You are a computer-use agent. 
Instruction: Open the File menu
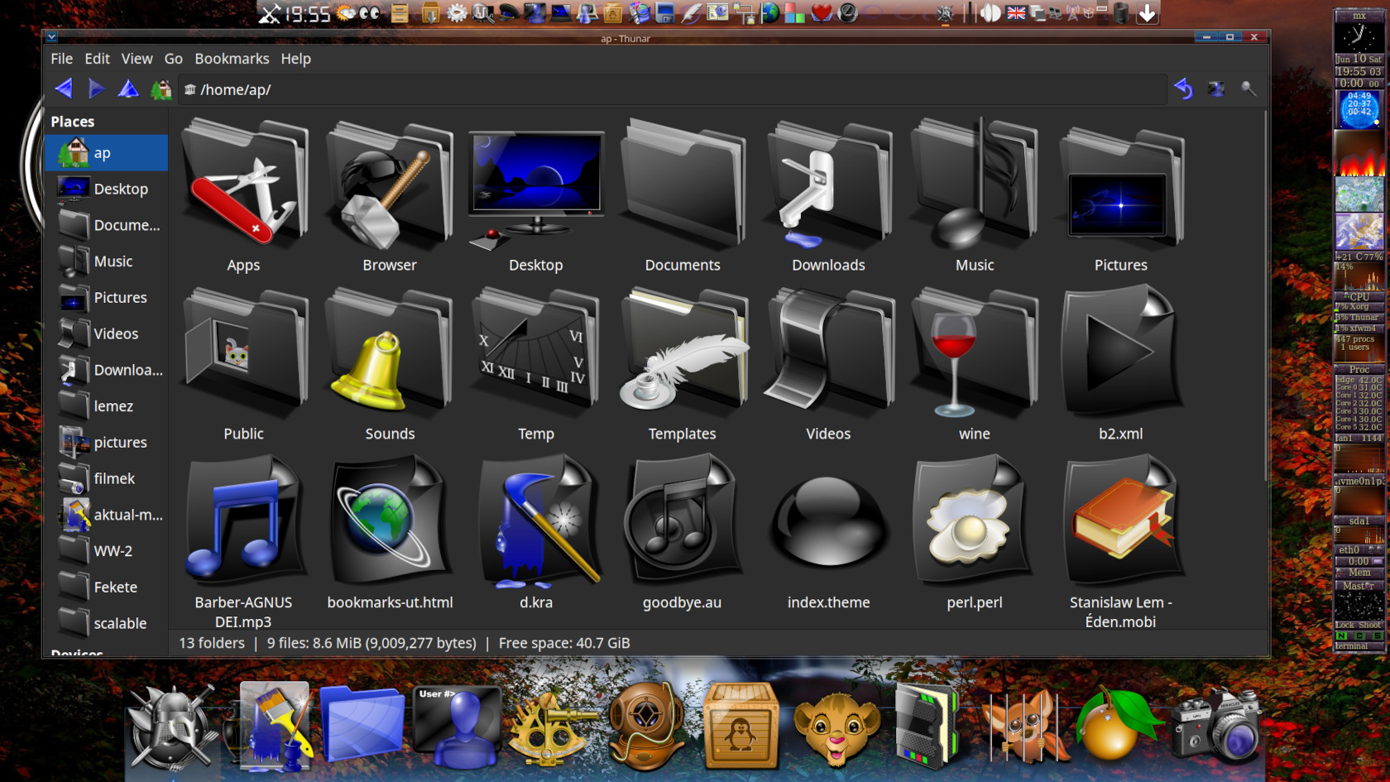pyautogui.click(x=61, y=59)
